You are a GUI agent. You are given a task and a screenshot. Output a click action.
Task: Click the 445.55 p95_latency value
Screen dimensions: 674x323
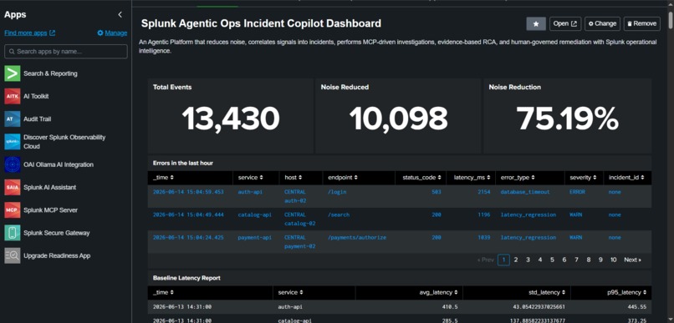pos(637,307)
